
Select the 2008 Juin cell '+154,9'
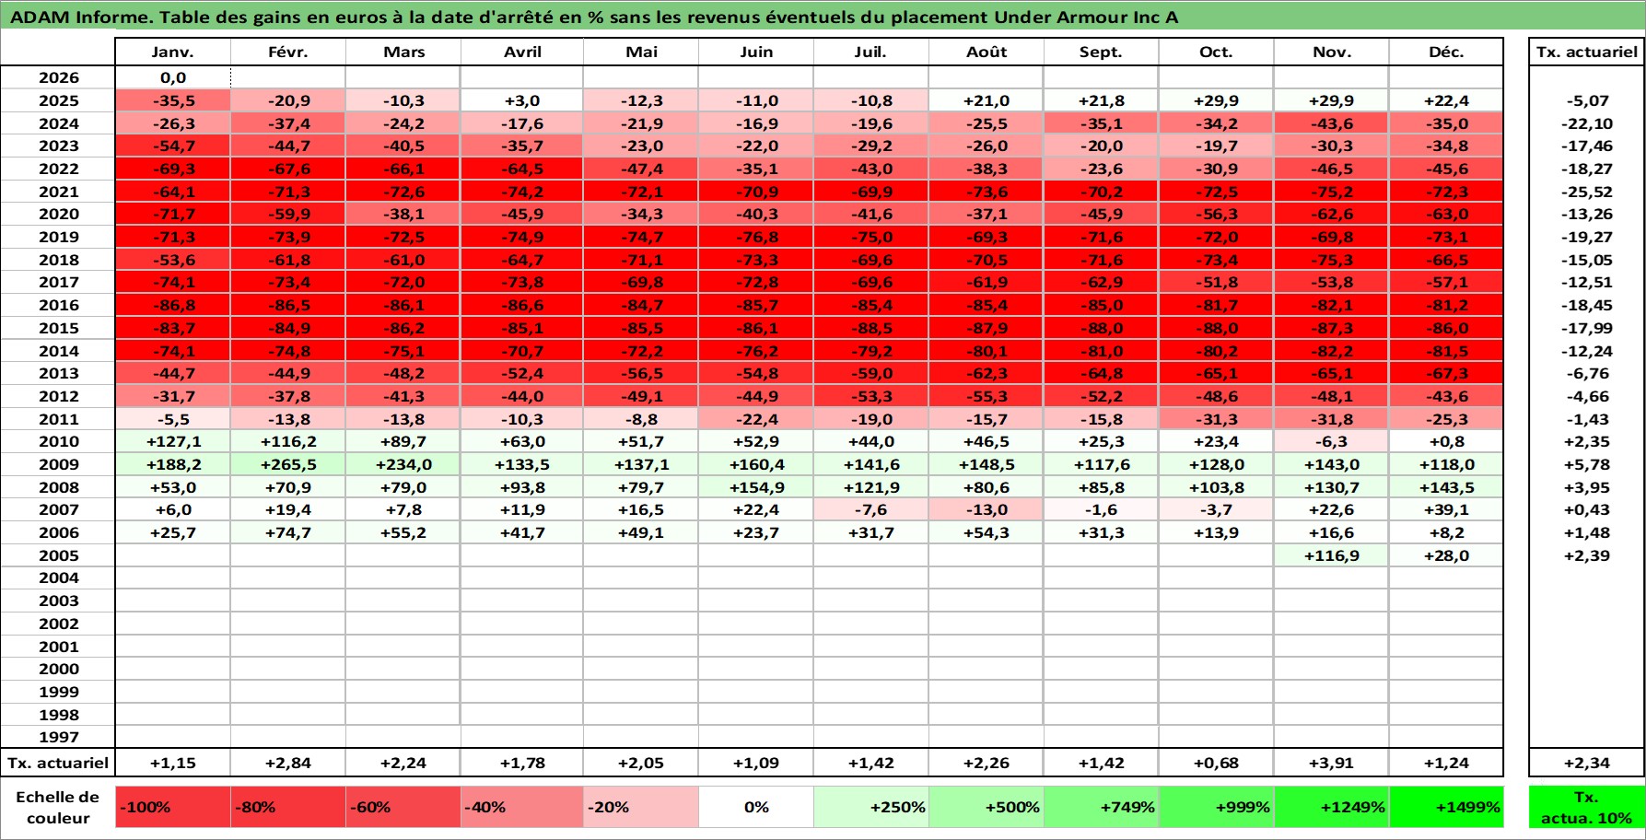tap(756, 487)
